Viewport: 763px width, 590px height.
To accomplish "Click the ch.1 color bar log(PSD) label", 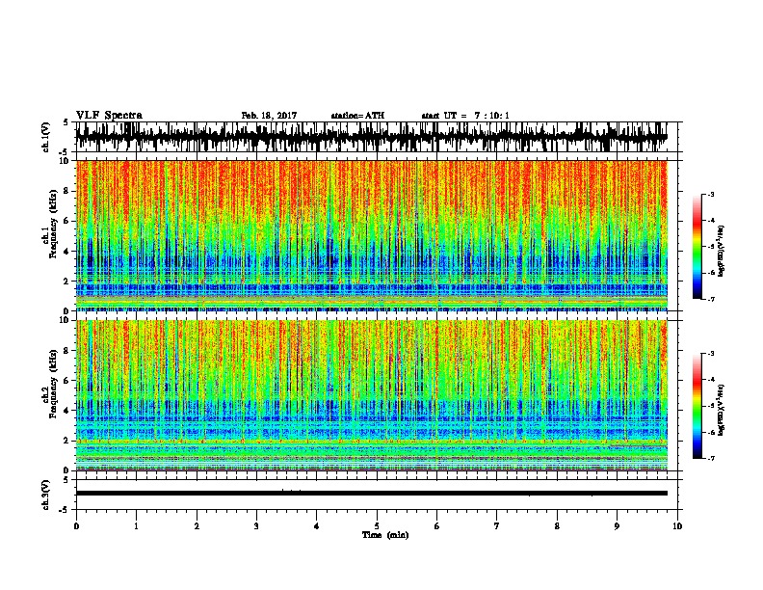I will [721, 251].
